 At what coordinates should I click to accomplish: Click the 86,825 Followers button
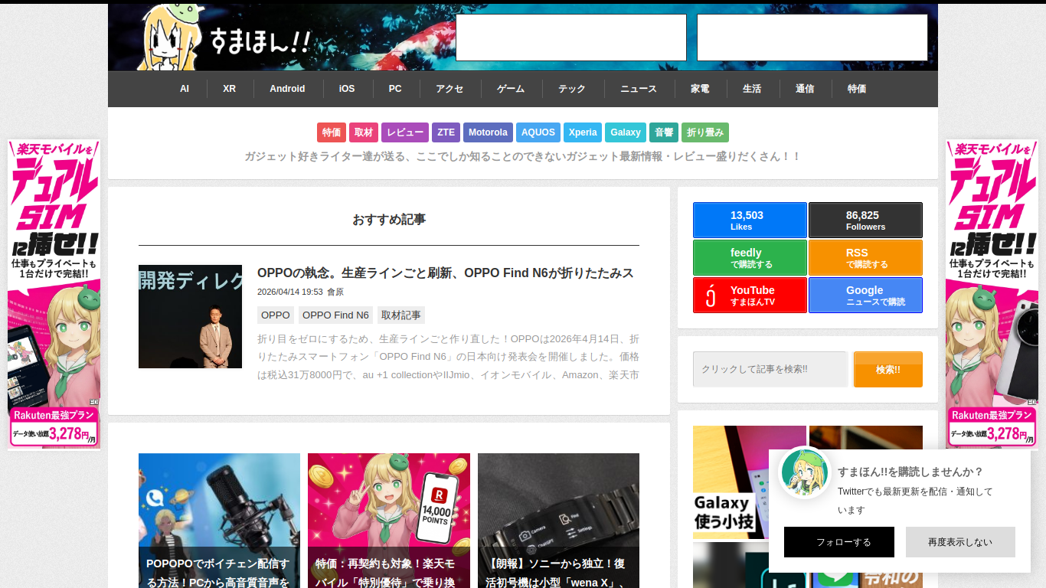coord(865,220)
